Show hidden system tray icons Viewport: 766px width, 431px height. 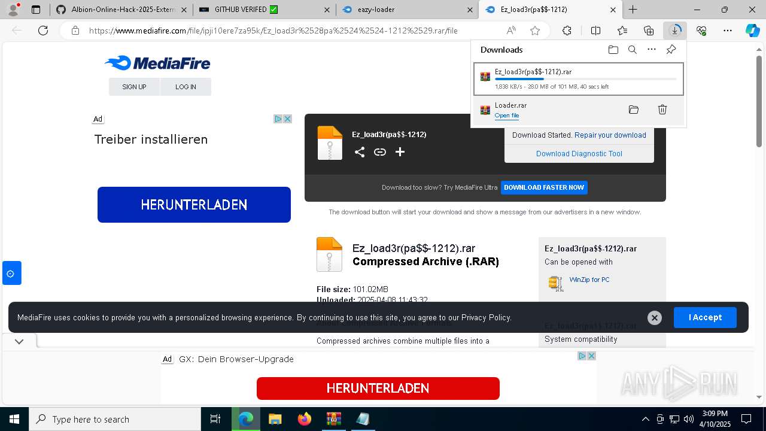point(645,419)
